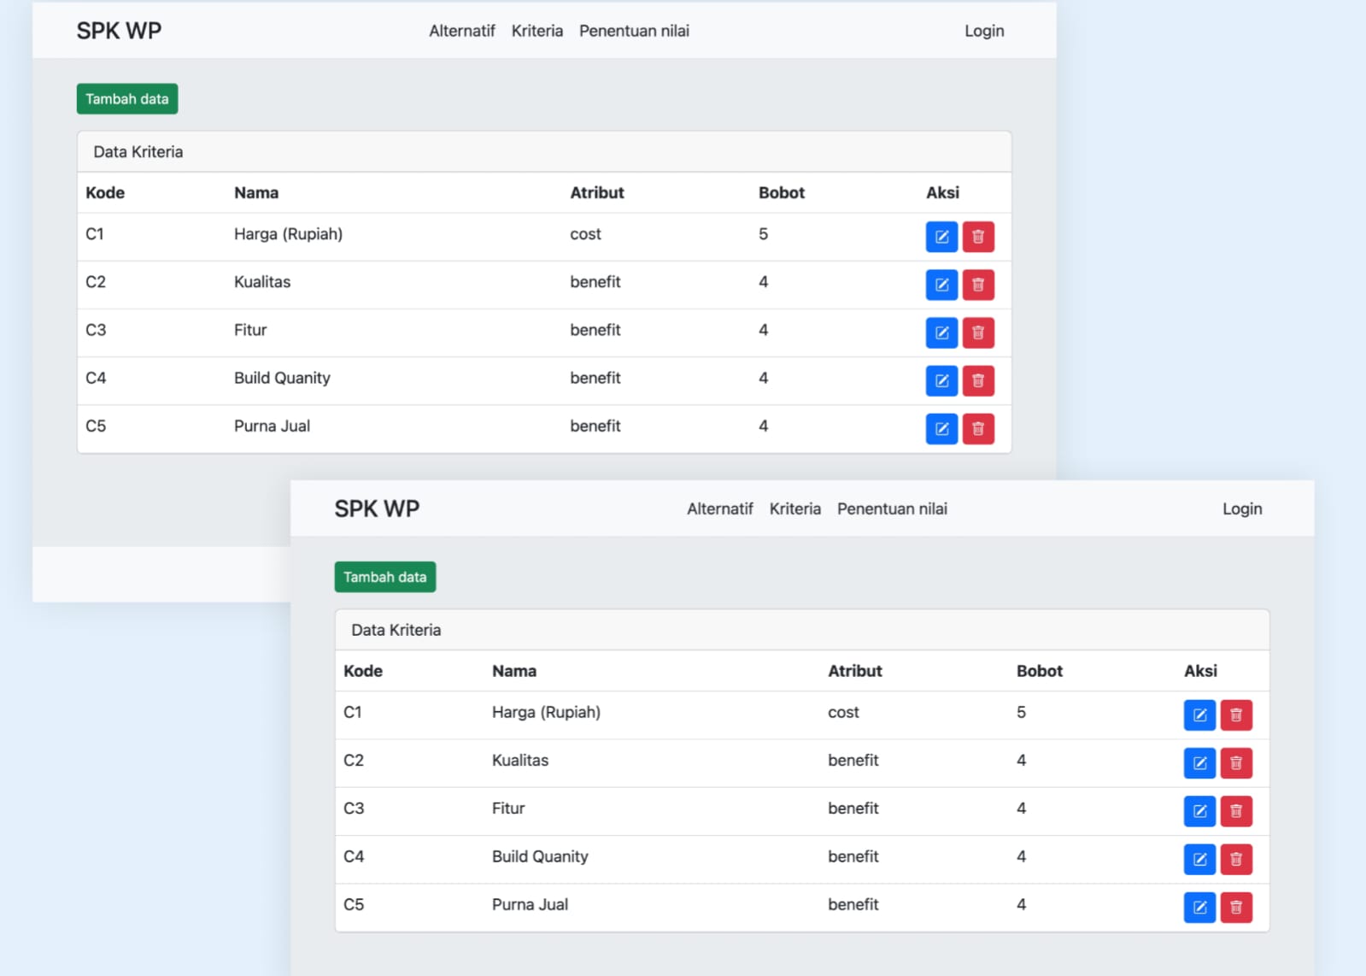Viewport: 1366px width, 976px height.
Task: Go to Penentuan nilai in the upper navbar
Action: tap(634, 31)
